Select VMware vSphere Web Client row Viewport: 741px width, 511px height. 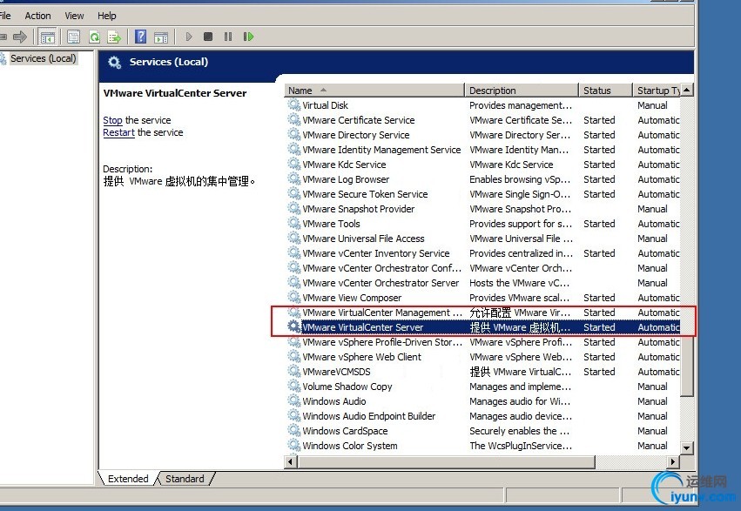(x=483, y=357)
